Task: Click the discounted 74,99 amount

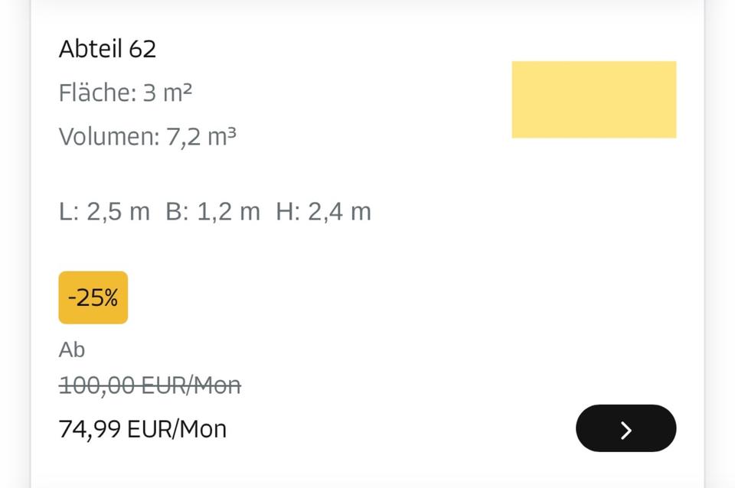Action: 90,429
